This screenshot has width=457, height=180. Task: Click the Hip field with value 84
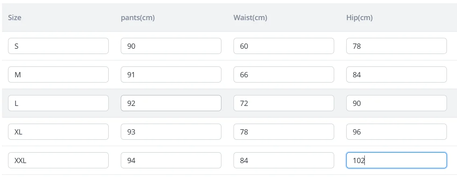click(396, 74)
